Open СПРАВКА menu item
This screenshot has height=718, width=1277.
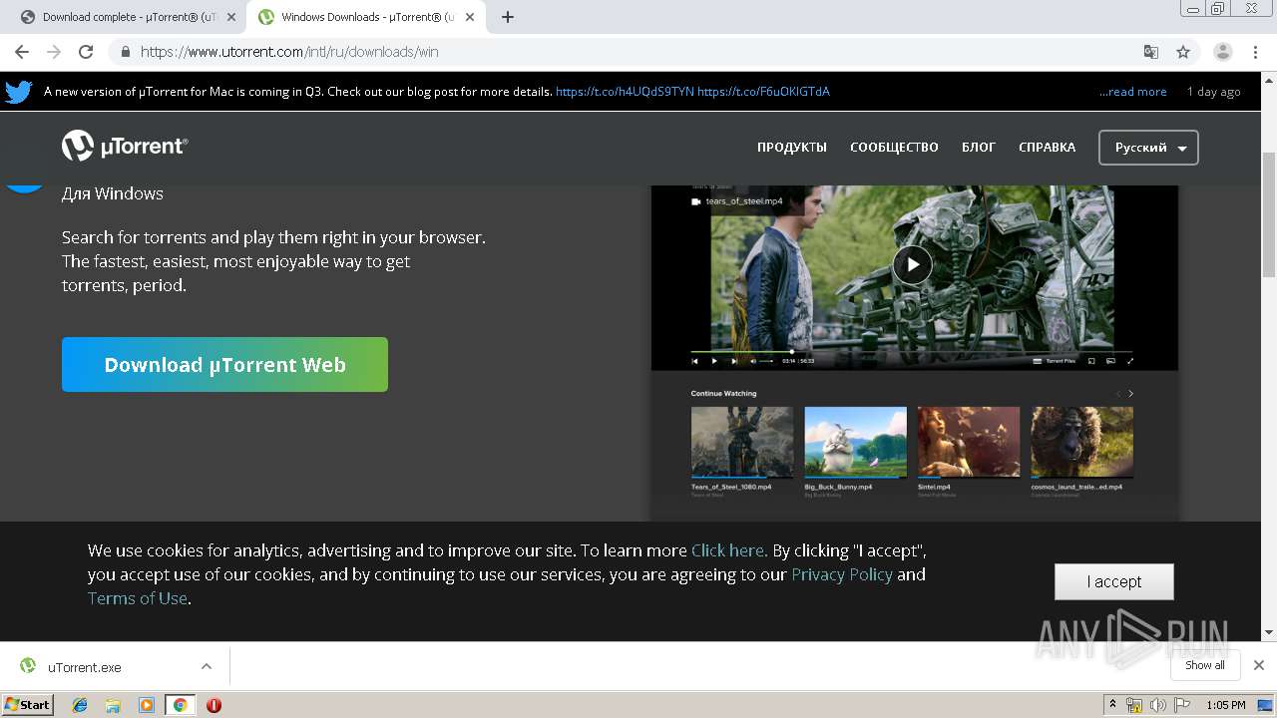point(1047,148)
